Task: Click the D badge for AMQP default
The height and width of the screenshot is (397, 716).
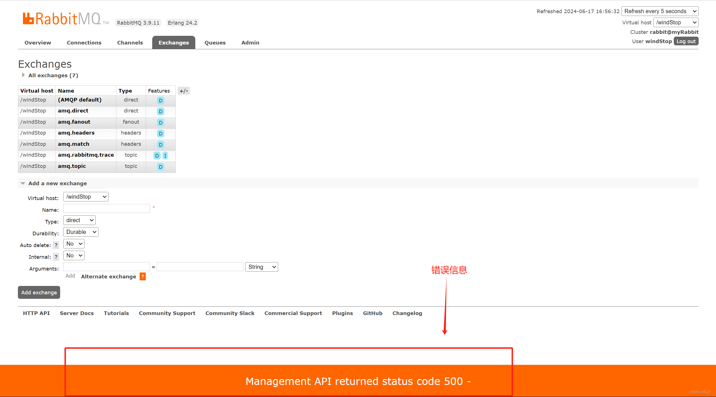Action: click(160, 101)
